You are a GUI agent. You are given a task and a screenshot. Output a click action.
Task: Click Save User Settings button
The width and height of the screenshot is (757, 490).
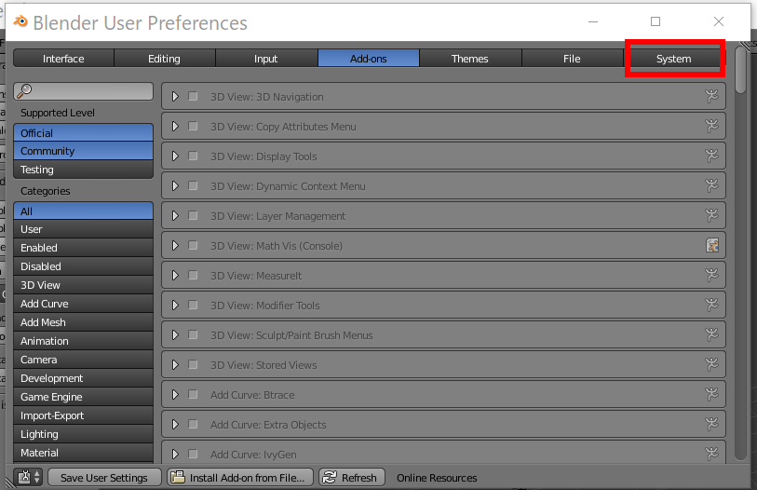[x=104, y=478]
